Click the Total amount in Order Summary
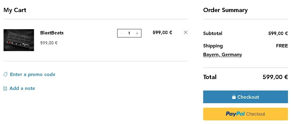The width and height of the screenshot is (291, 124). [x=275, y=77]
